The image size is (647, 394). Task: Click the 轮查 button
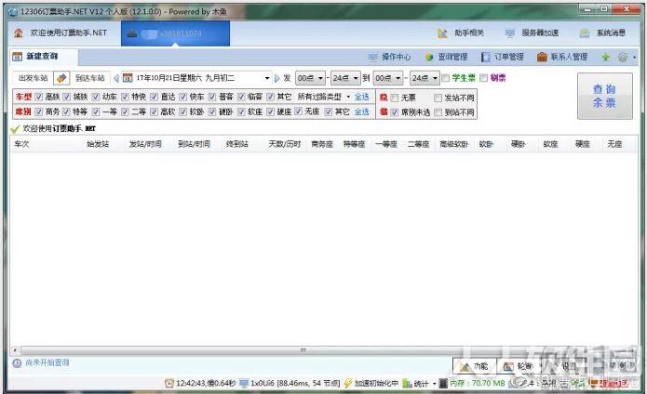click(x=518, y=366)
